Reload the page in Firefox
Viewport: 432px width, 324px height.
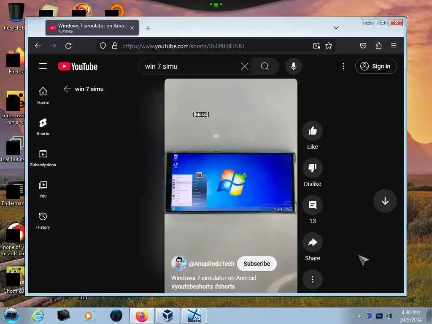(x=68, y=46)
